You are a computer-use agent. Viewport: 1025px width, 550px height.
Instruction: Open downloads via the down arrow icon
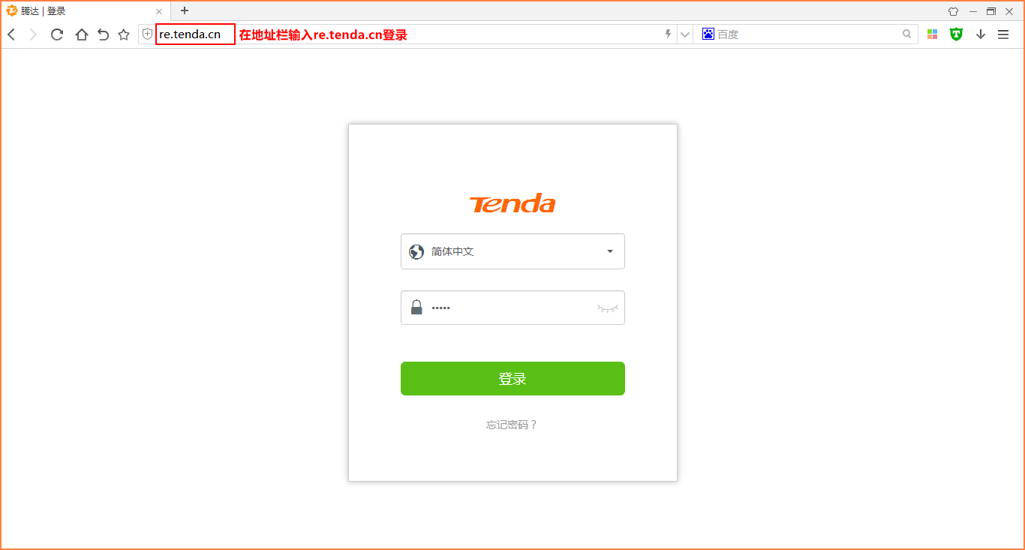click(981, 35)
